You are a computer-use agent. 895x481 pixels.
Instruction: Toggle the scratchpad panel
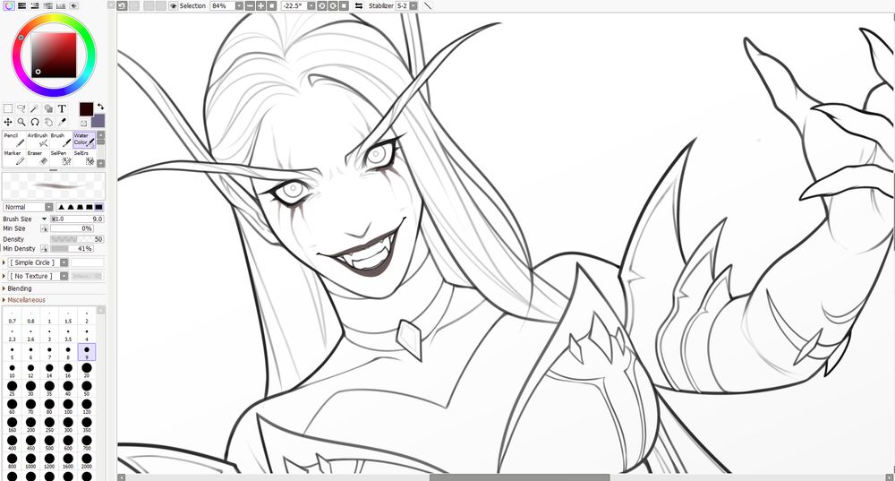74,5
